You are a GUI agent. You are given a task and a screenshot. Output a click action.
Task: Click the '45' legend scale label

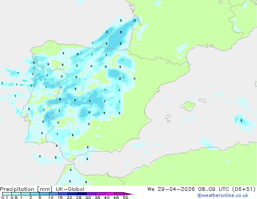point(116,197)
